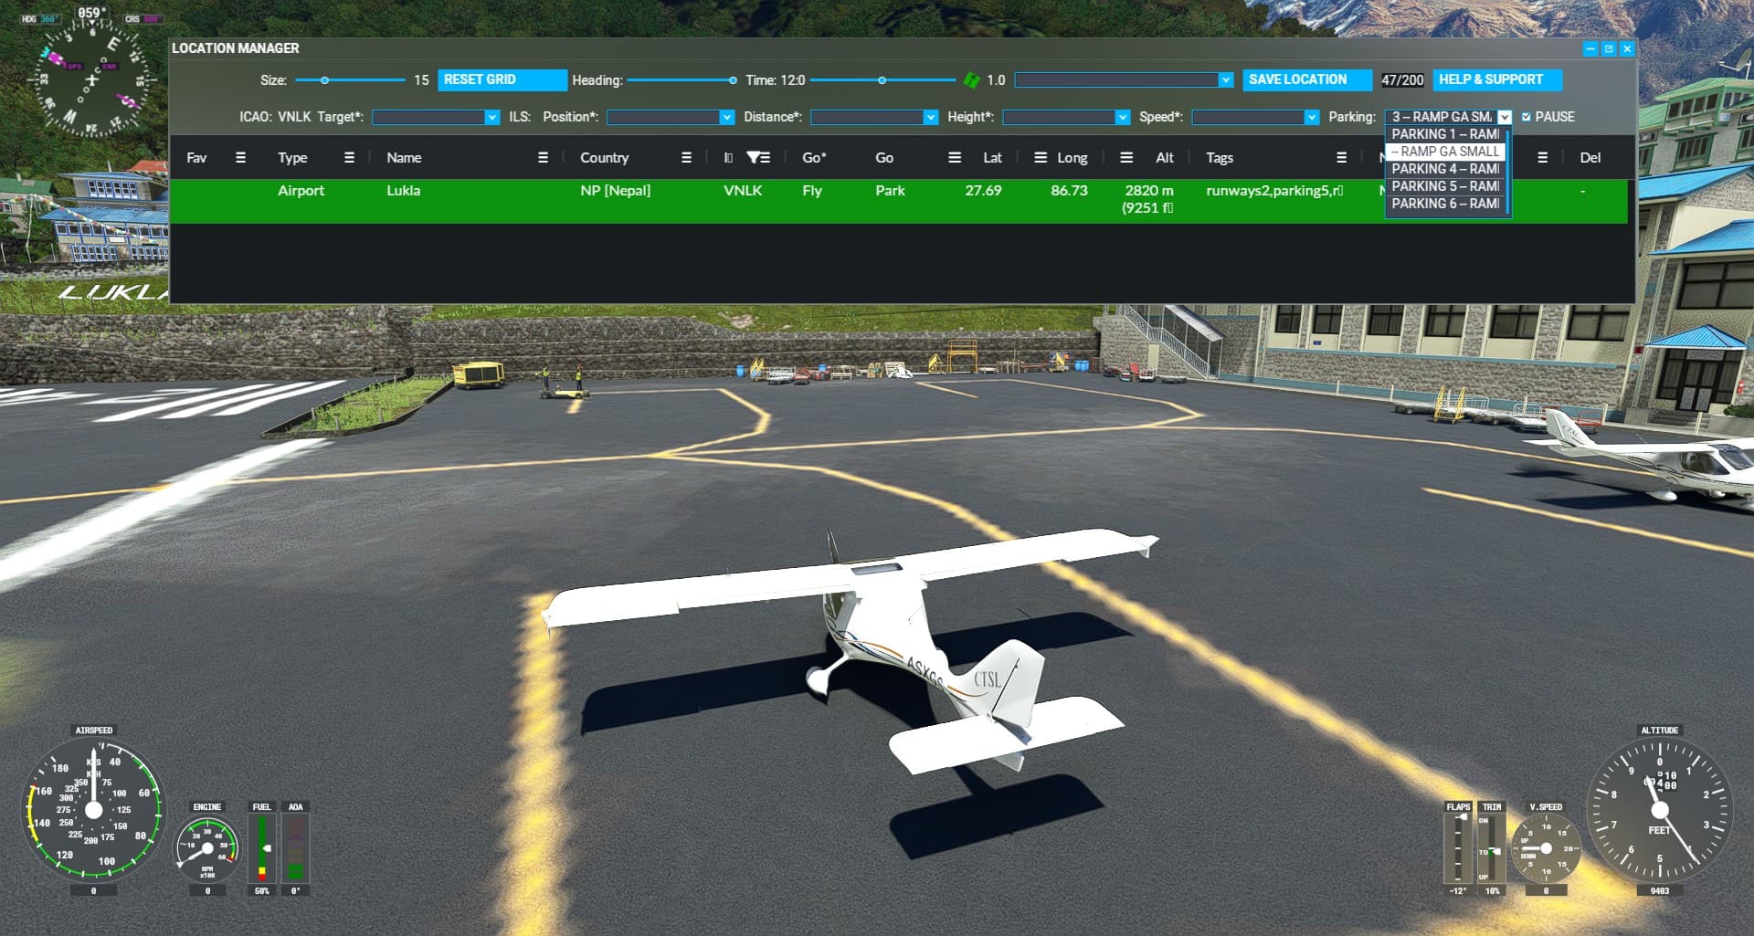The height and width of the screenshot is (936, 1754).
Task: Click the VNLK ICAO cell
Action: pos(743,191)
